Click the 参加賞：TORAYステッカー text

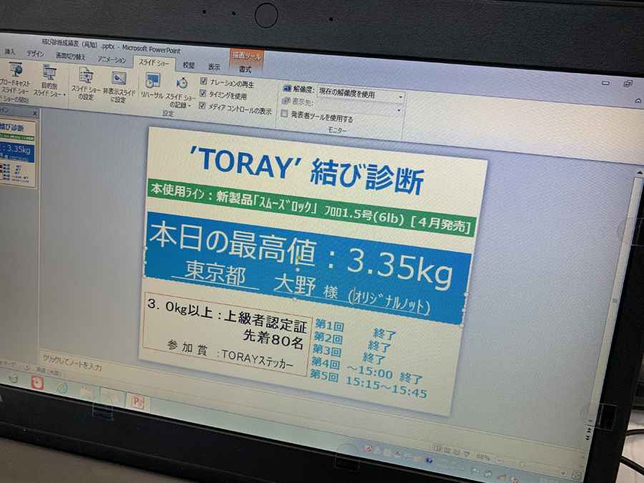(230, 353)
